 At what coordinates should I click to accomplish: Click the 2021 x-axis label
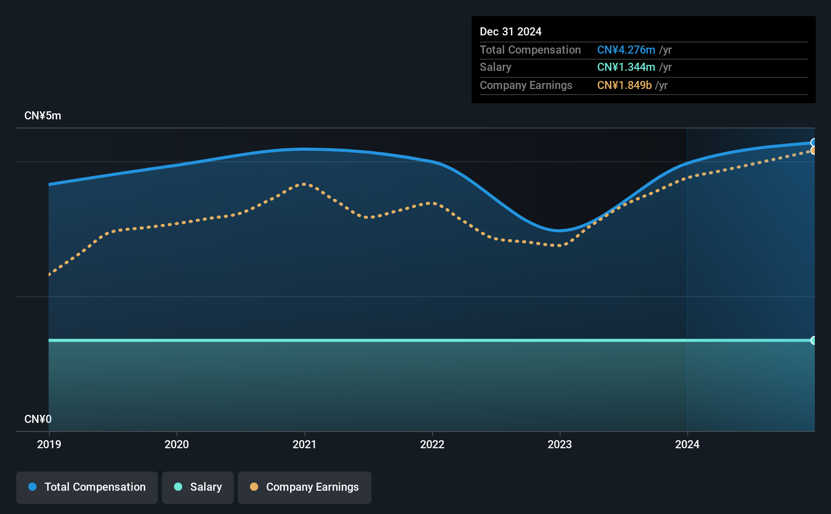pyautogui.click(x=305, y=444)
